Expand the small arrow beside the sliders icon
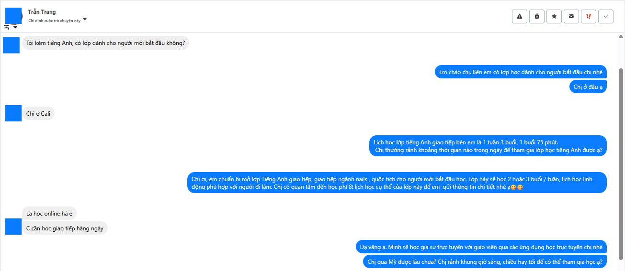Viewport: 625px width, 271px height. click(15, 27)
